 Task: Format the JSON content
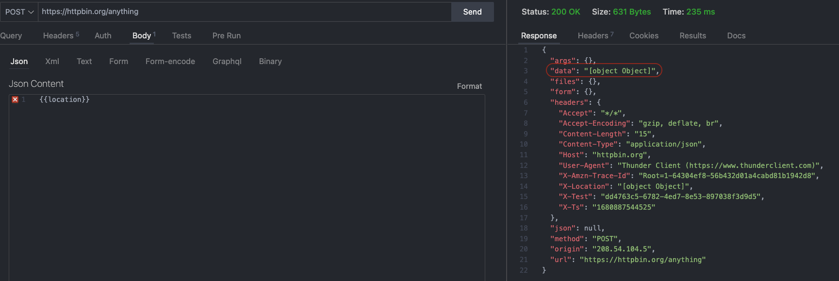tap(469, 86)
